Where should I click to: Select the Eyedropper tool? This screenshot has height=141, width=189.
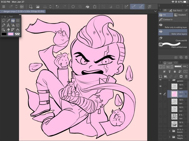click(x=8, y=20)
